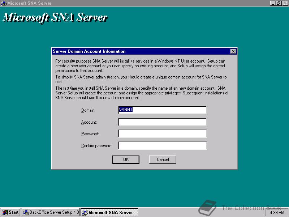Click the Domain input field

click(162, 110)
